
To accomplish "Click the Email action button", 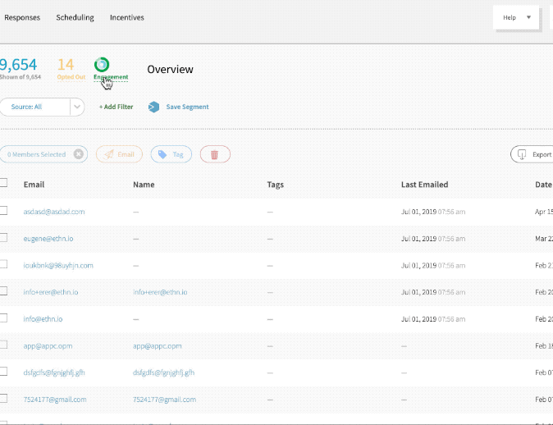I will coord(119,154).
